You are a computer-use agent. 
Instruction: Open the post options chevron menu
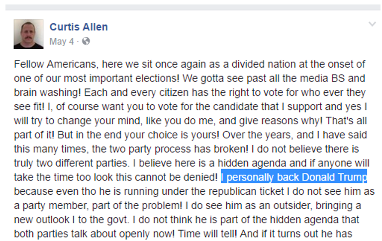point(372,24)
